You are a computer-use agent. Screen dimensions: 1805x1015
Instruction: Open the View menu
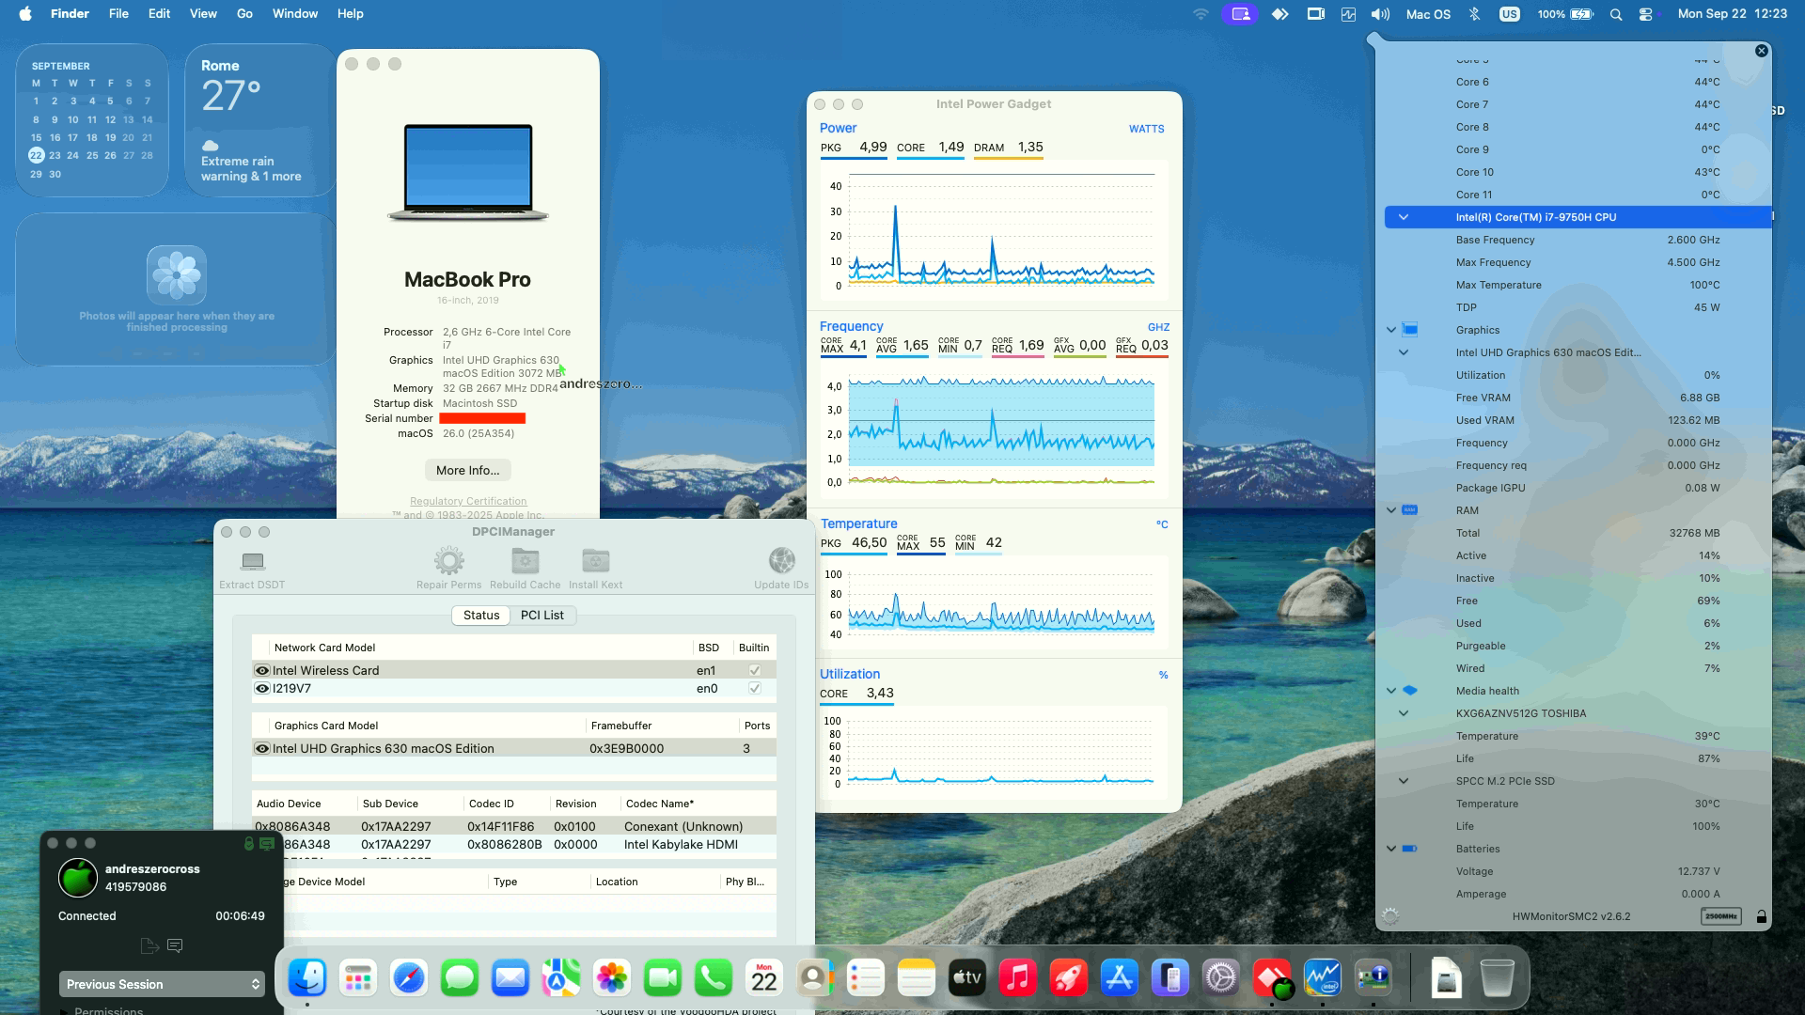tap(203, 14)
